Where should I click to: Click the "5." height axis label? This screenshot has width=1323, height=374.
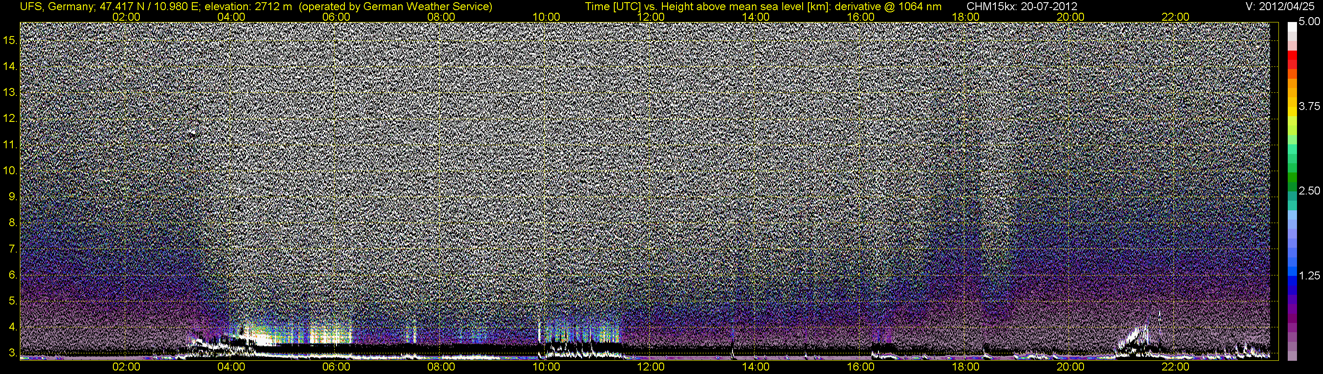tap(13, 301)
